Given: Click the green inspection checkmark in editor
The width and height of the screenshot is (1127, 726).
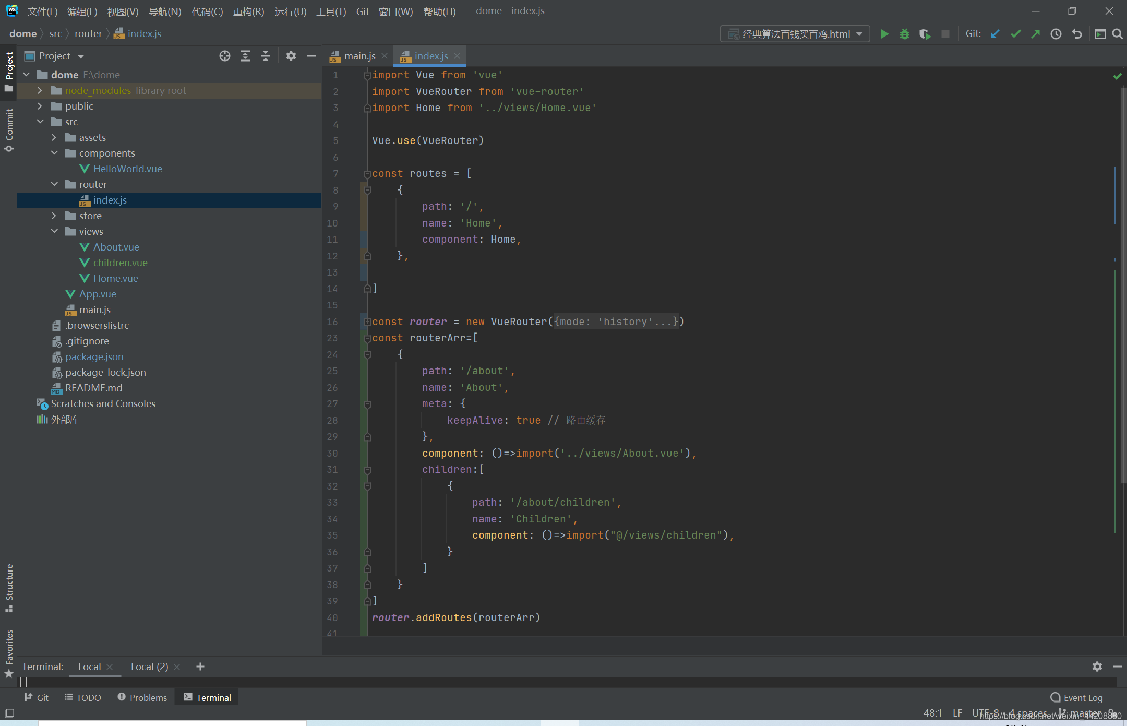Looking at the screenshot, I should 1117,76.
